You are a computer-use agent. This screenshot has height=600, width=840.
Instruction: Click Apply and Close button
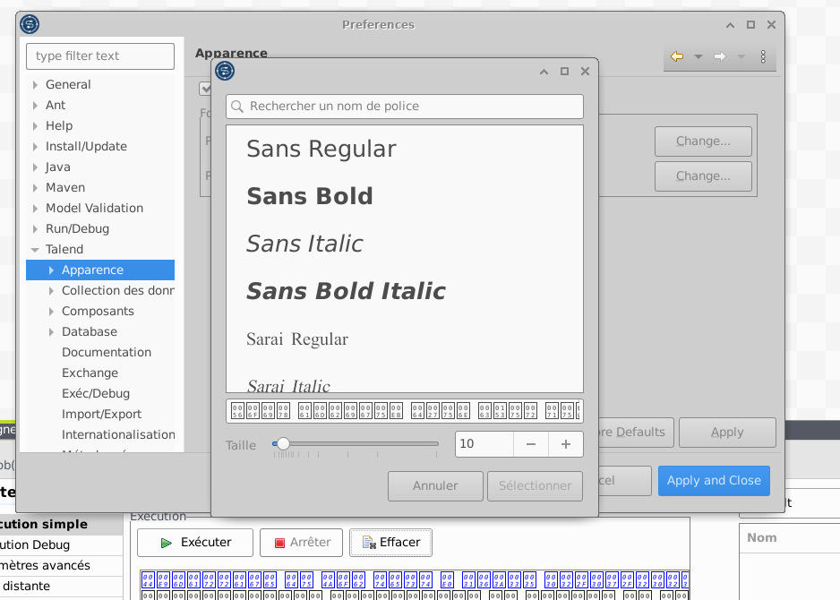coord(714,481)
